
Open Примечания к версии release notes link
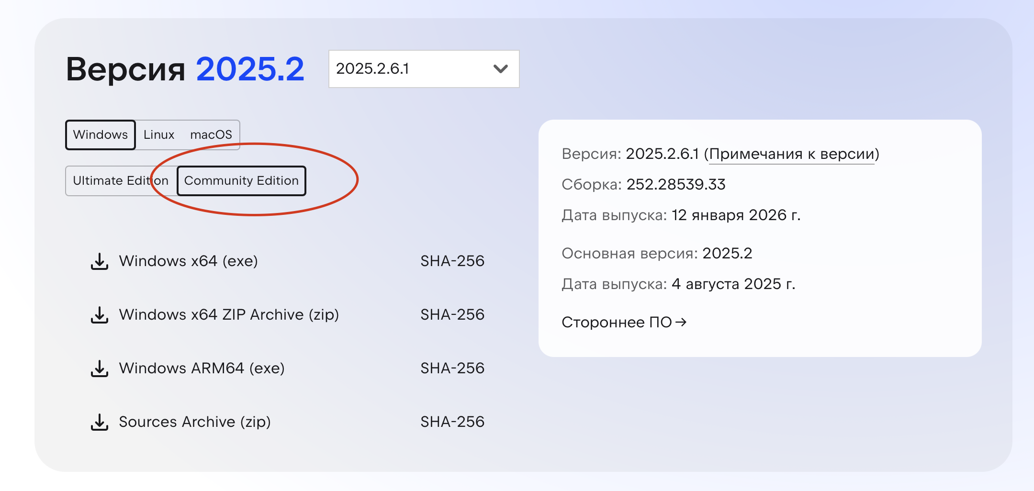tap(791, 154)
